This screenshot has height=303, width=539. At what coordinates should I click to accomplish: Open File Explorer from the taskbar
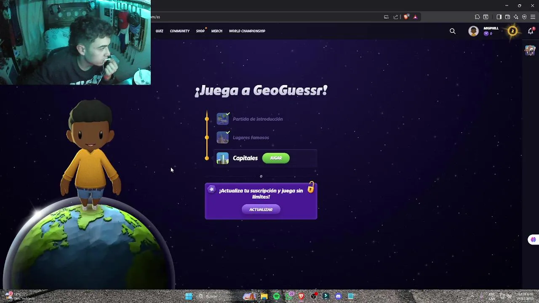(264, 296)
